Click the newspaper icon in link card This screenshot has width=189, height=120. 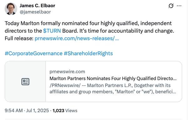tap(25, 82)
